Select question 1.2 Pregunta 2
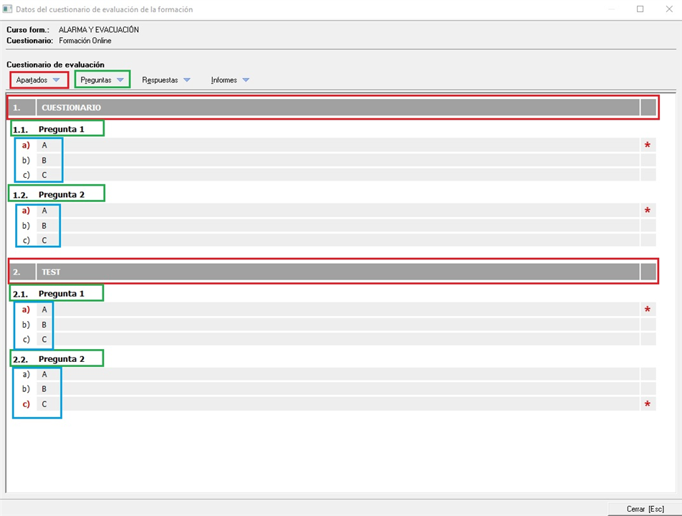Screen dimensions: 682x516 61,195
